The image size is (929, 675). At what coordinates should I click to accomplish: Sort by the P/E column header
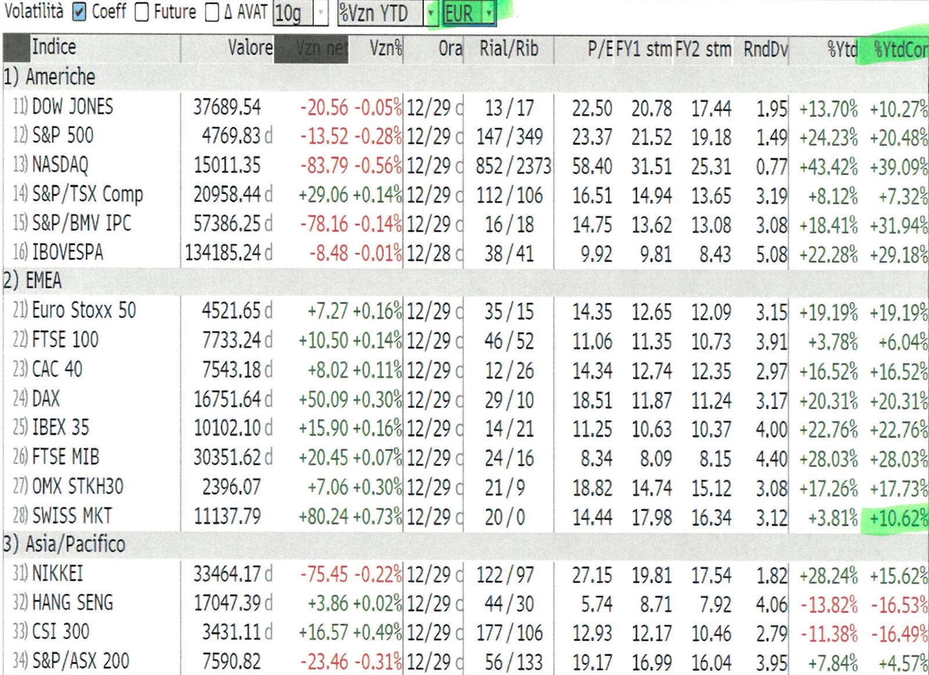click(600, 49)
